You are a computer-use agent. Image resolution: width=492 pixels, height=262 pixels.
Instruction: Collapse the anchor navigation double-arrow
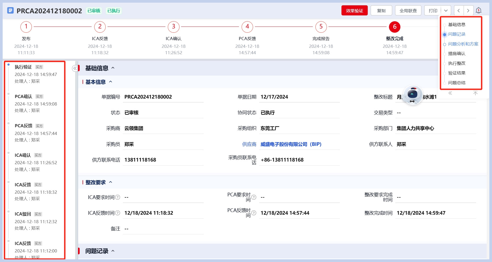(450, 93)
